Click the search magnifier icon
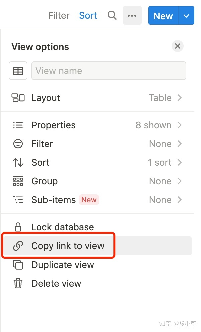201x332 pixels. pos(112,15)
